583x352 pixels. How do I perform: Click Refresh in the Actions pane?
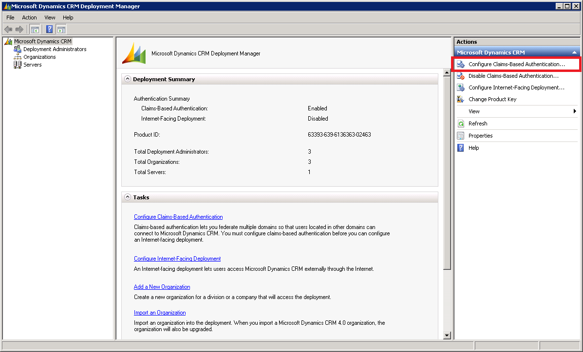coord(478,123)
